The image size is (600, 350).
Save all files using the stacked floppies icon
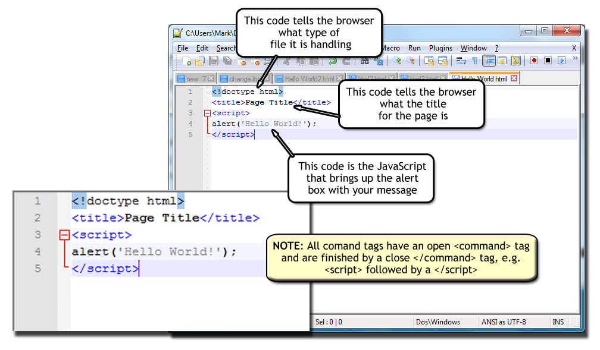click(227, 61)
